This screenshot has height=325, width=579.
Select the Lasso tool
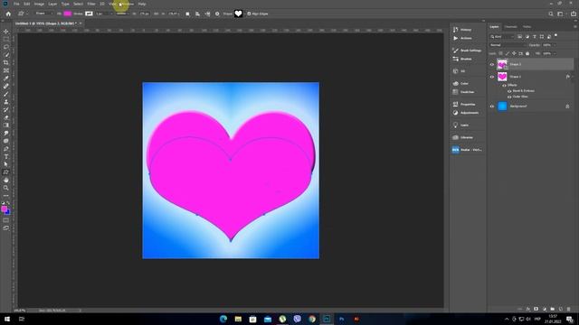6,47
